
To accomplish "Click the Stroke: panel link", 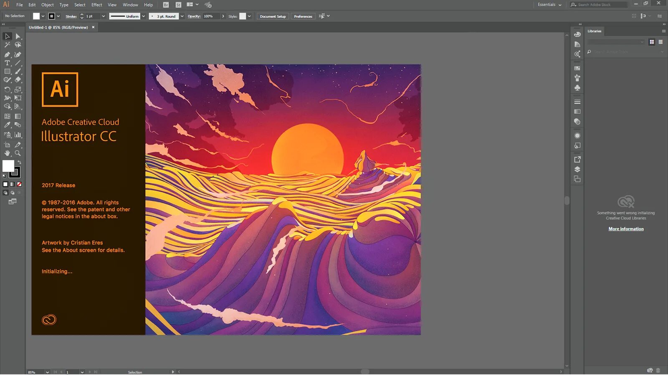I will 71,16.
